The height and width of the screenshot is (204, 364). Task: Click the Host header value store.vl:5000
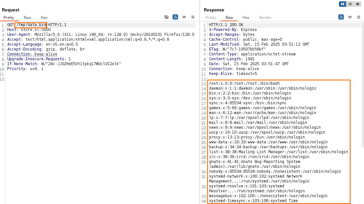(x=36, y=30)
